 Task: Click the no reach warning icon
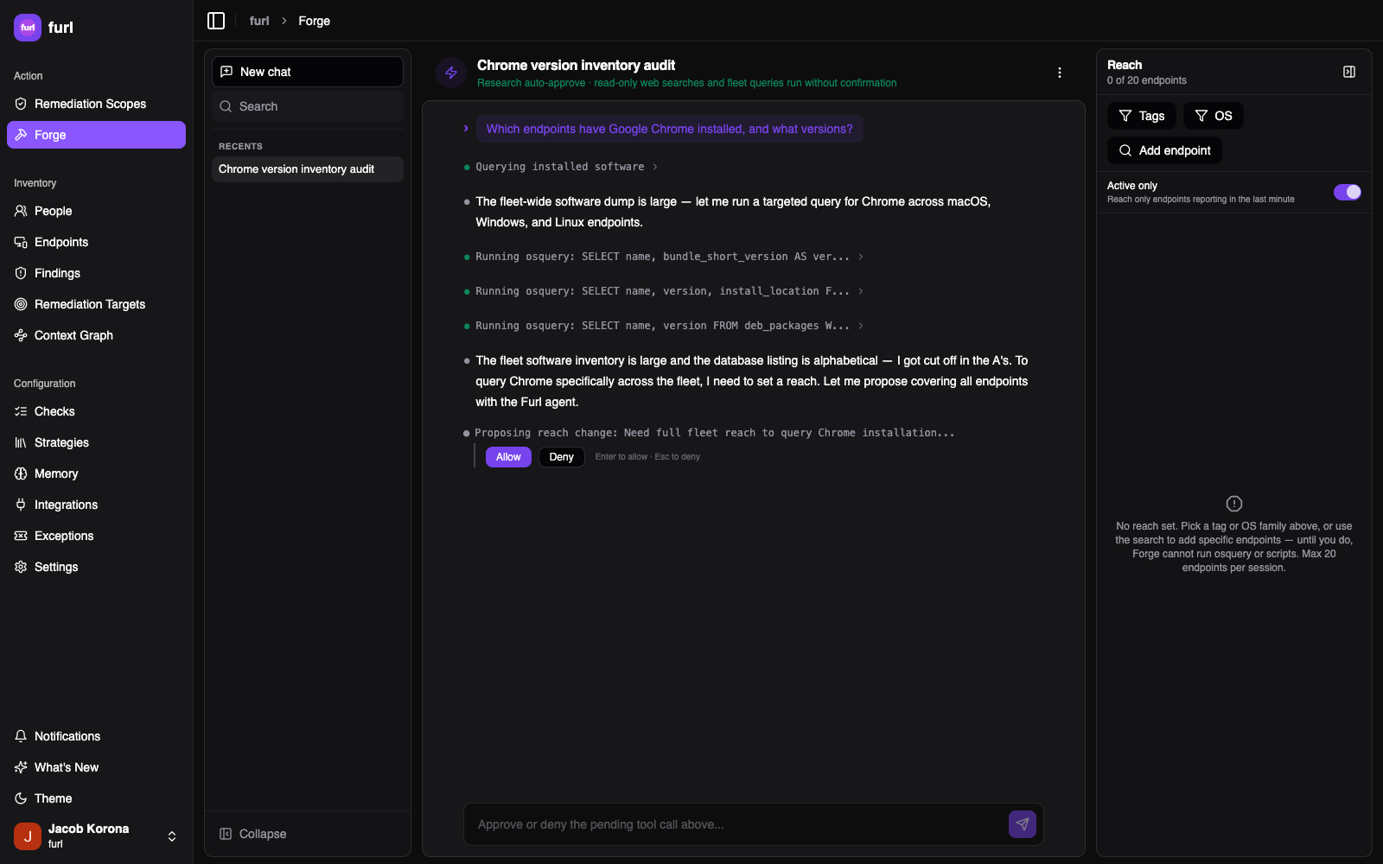click(1234, 504)
